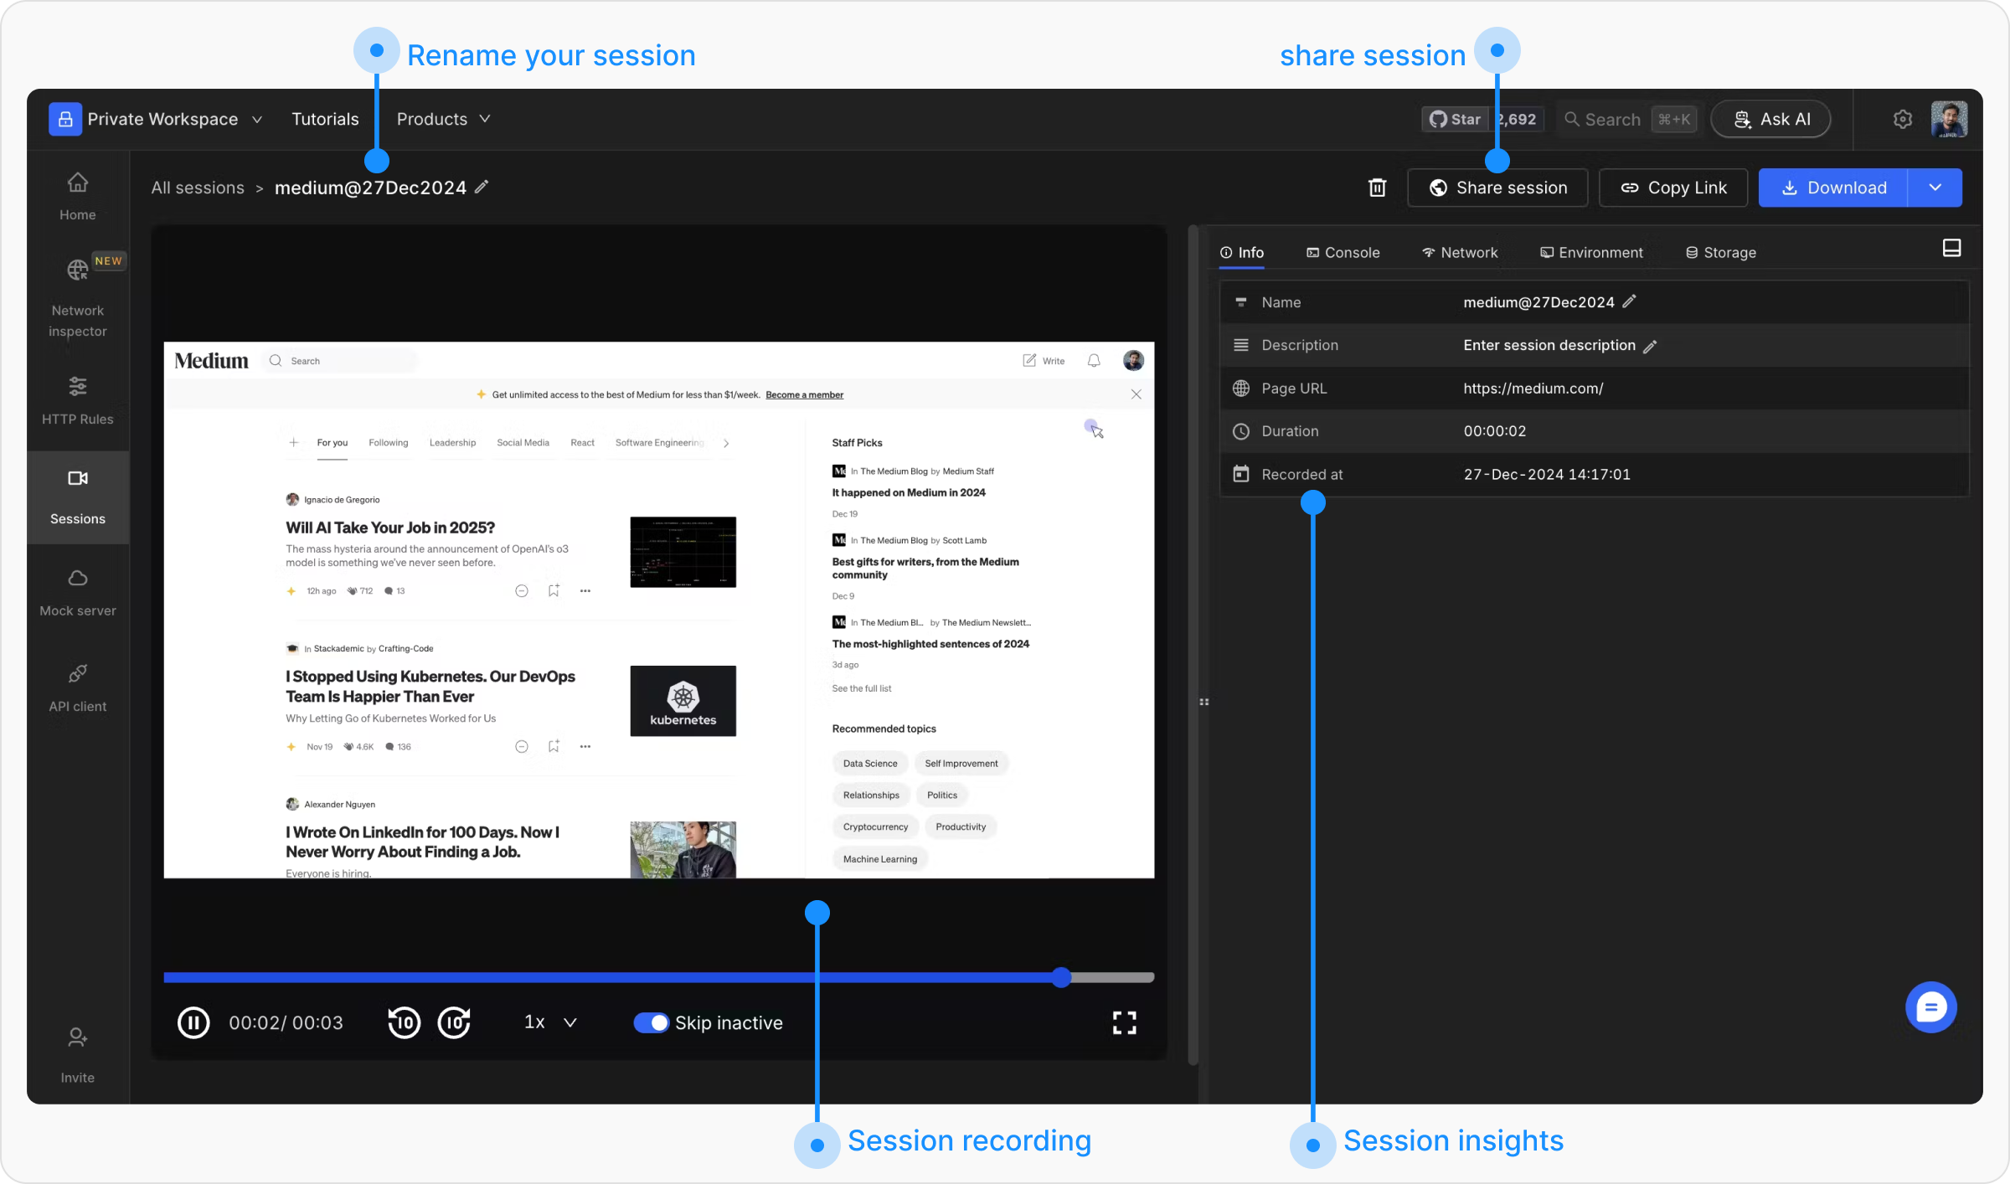The image size is (2010, 1184).
Task: Skip forward 10 seconds in recording
Action: click(455, 1022)
